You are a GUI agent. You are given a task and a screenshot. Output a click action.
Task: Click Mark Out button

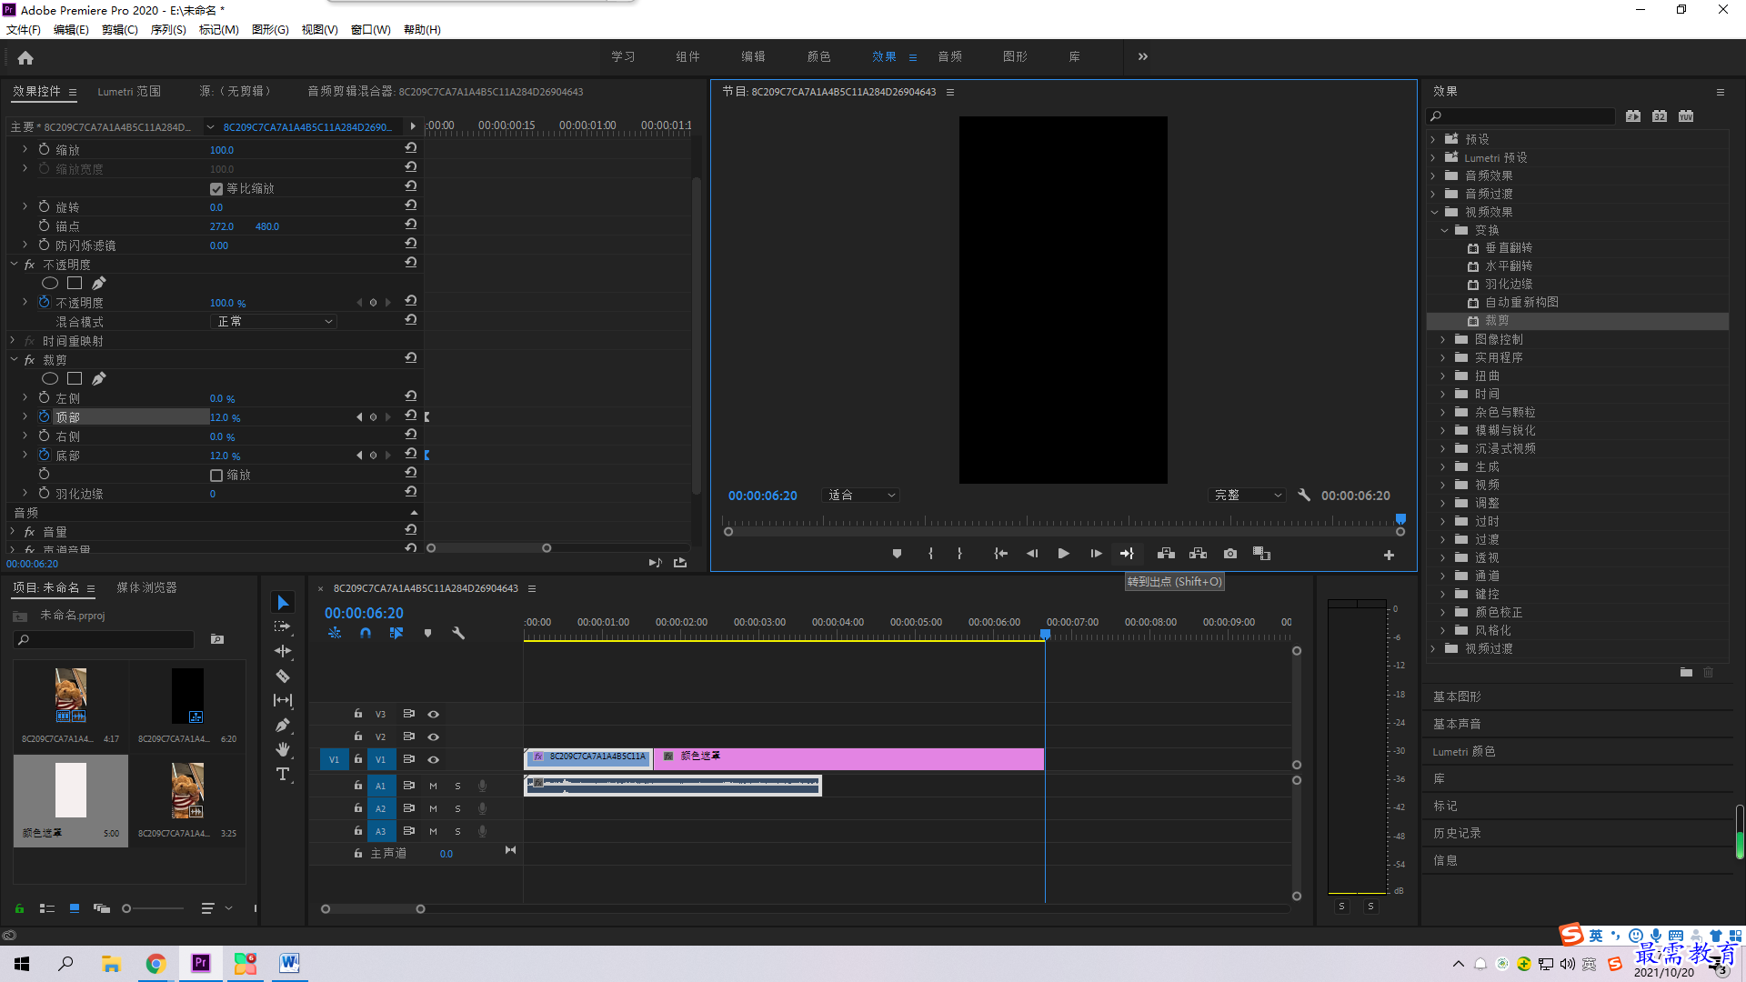click(959, 554)
